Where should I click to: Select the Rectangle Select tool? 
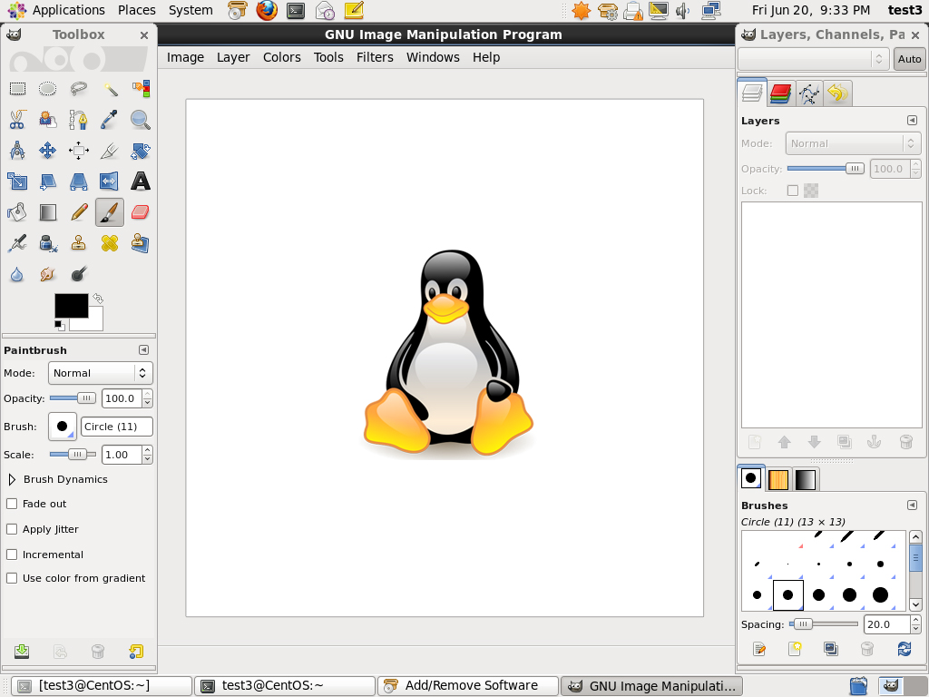pyautogui.click(x=17, y=89)
